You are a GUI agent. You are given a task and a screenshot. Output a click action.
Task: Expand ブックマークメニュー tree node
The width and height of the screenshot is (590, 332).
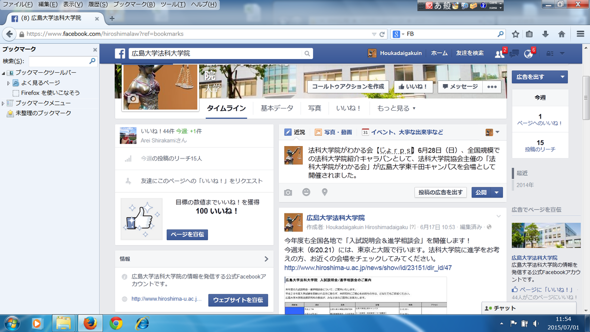tap(3, 103)
